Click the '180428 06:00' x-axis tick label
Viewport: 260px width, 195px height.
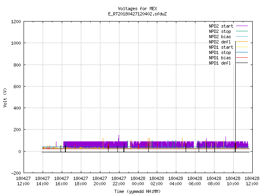click(195, 181)
